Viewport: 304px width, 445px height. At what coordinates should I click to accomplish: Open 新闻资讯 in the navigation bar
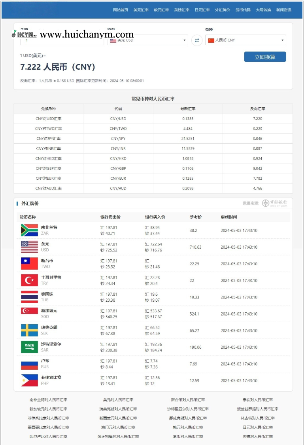[283, 10]
